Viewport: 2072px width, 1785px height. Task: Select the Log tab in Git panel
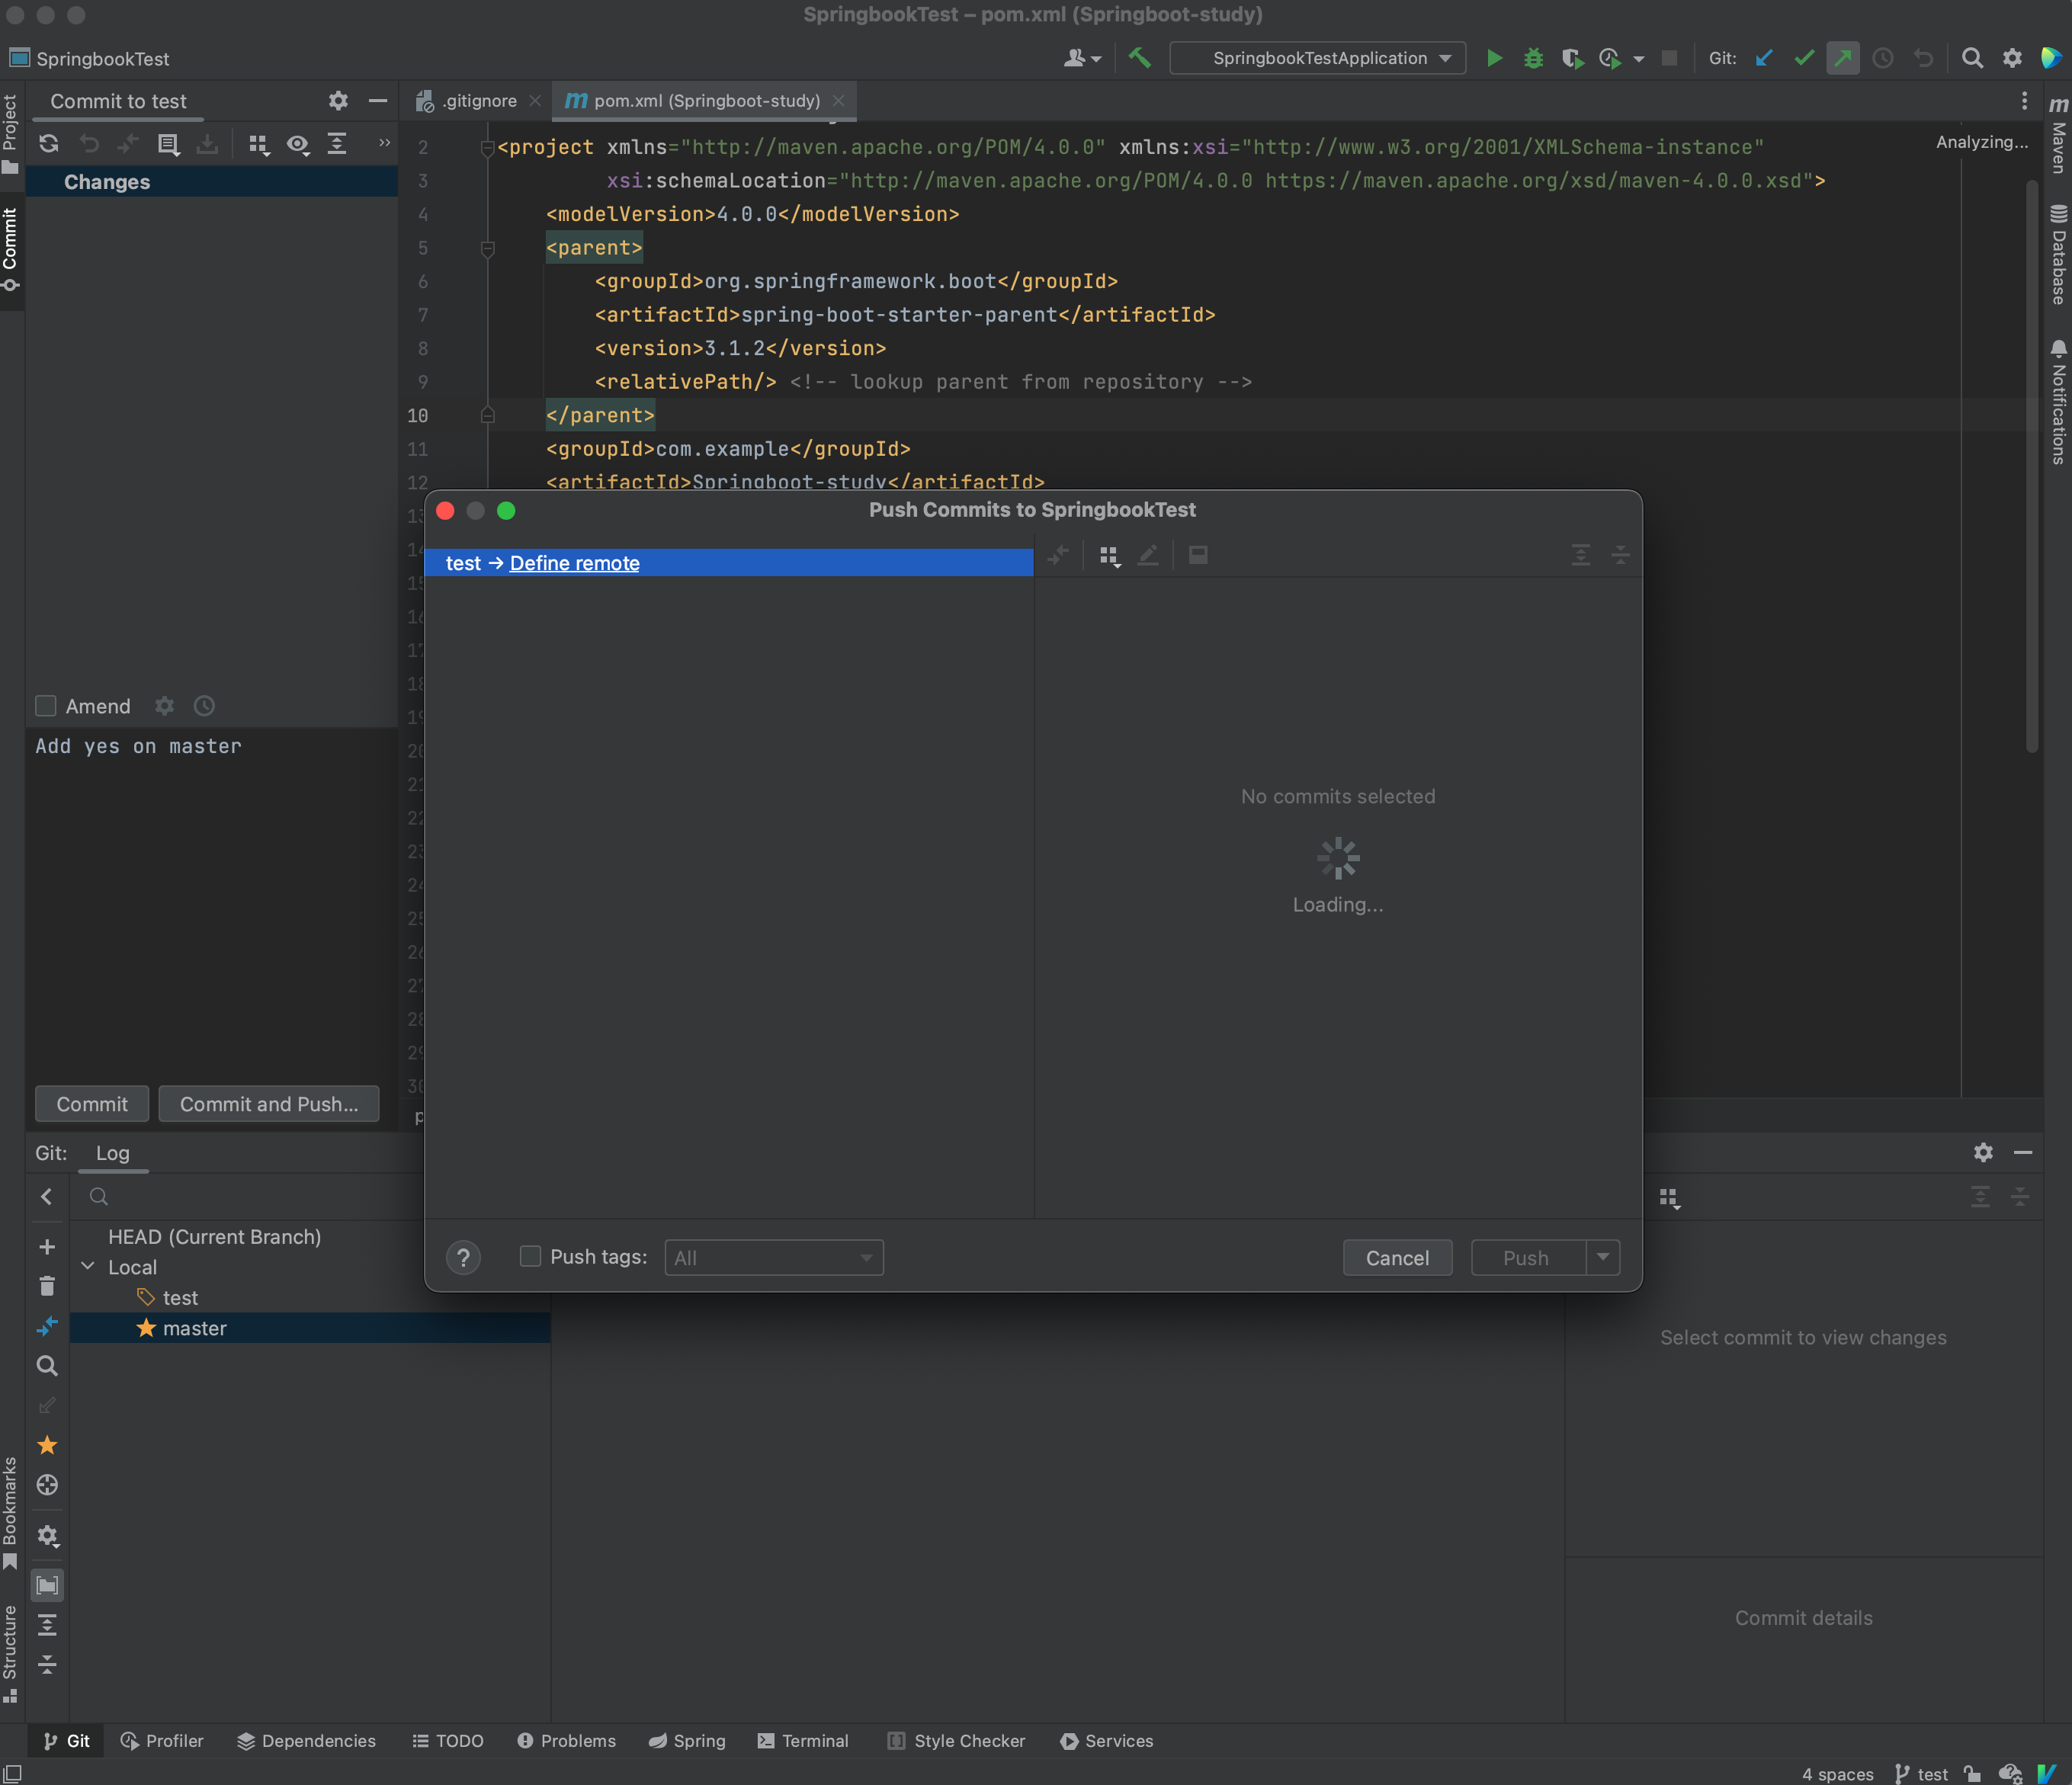coord(113,1153)
